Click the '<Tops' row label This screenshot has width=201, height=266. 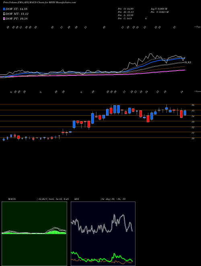197,27
